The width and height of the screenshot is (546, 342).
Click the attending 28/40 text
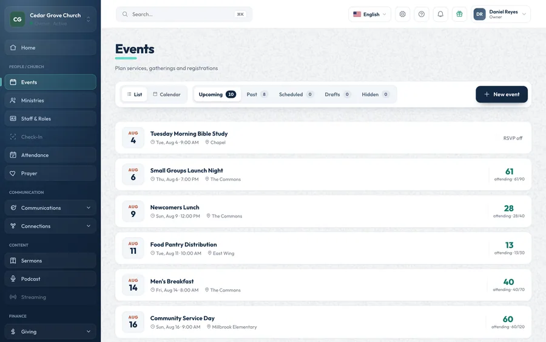(509, 216)
